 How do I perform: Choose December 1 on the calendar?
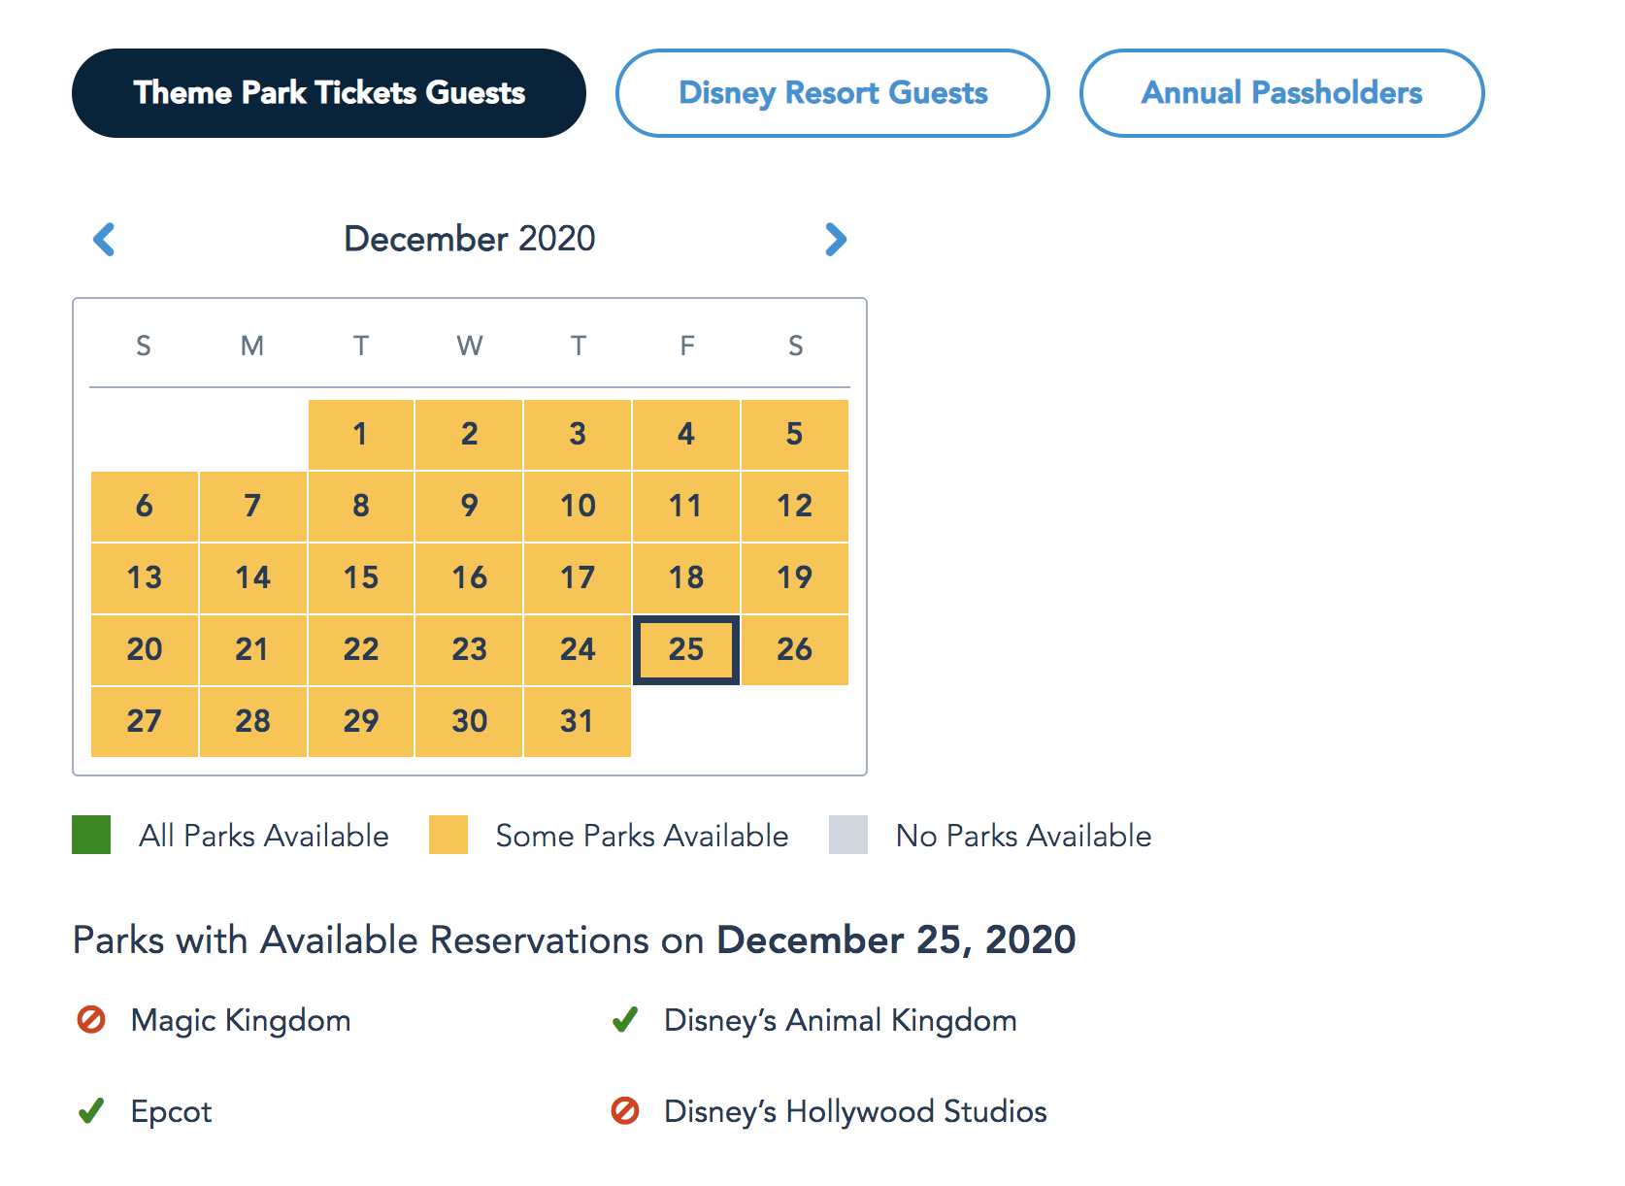click(x=361, y=434)
